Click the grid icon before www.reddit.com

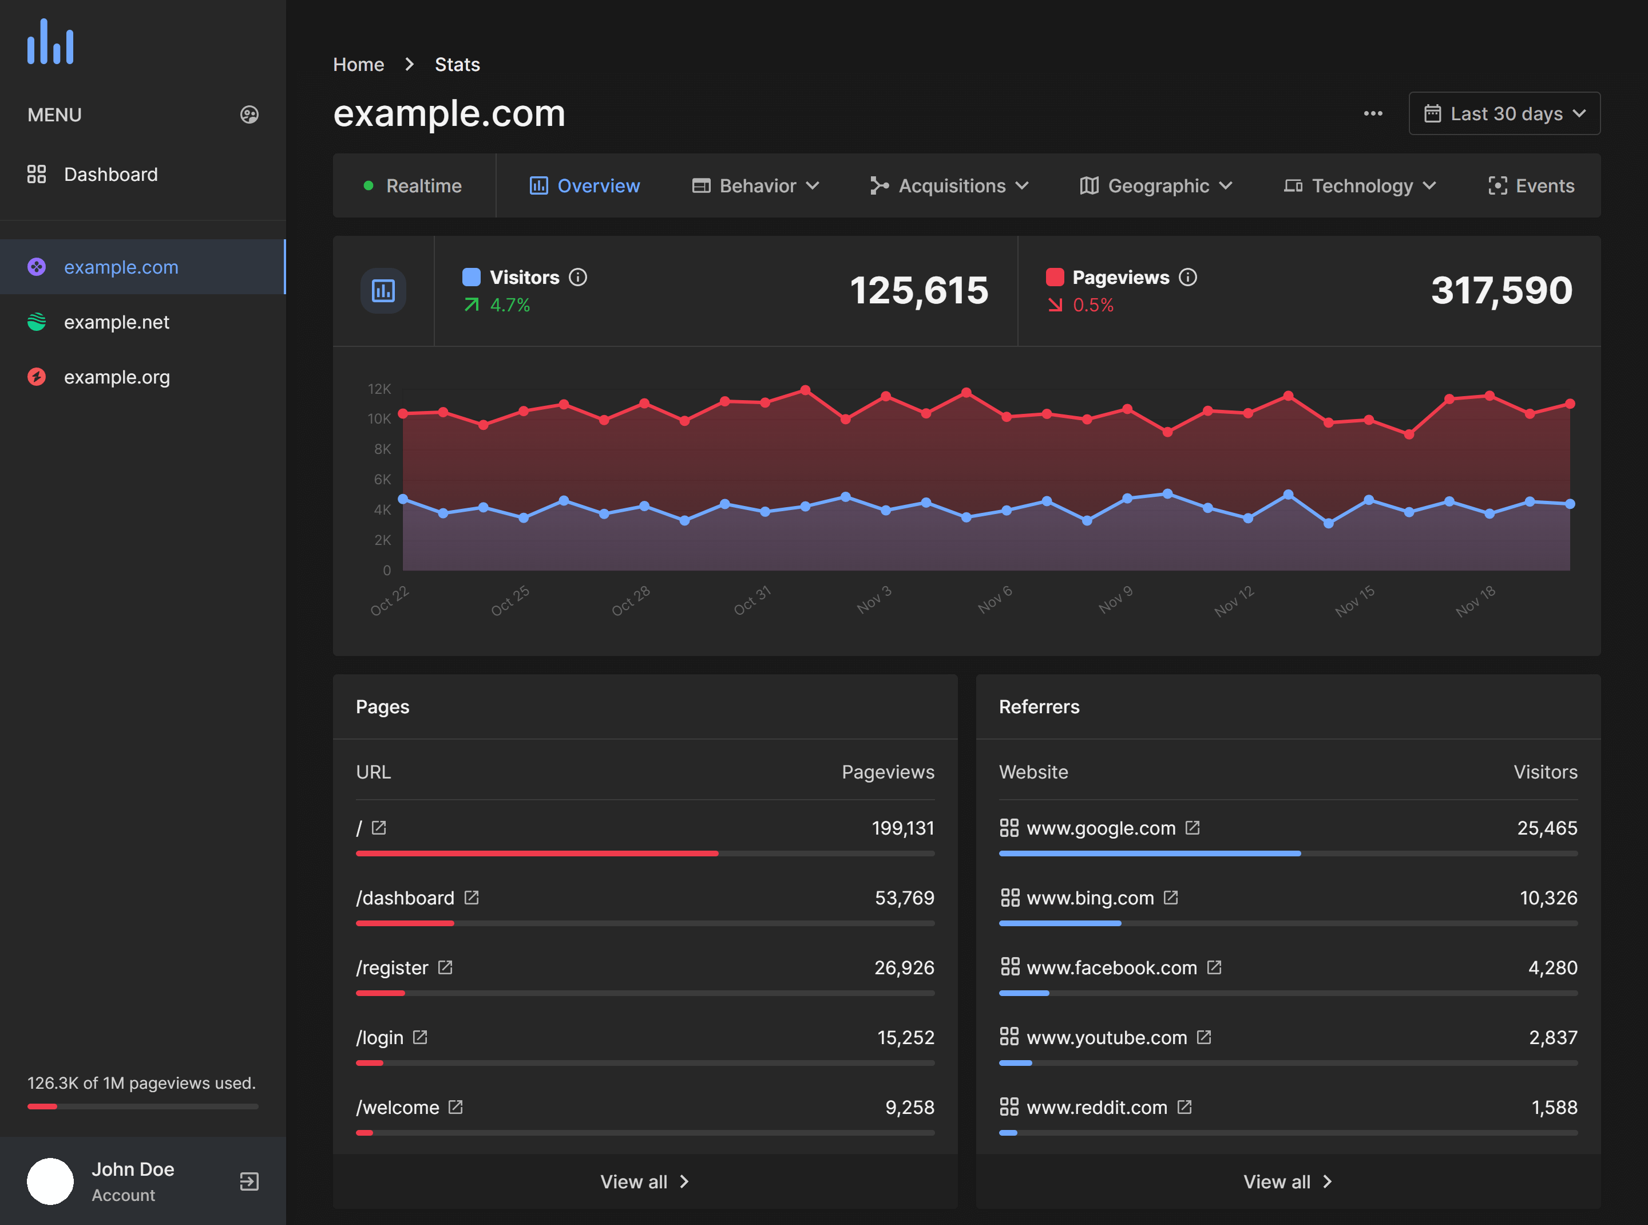1009,1107
